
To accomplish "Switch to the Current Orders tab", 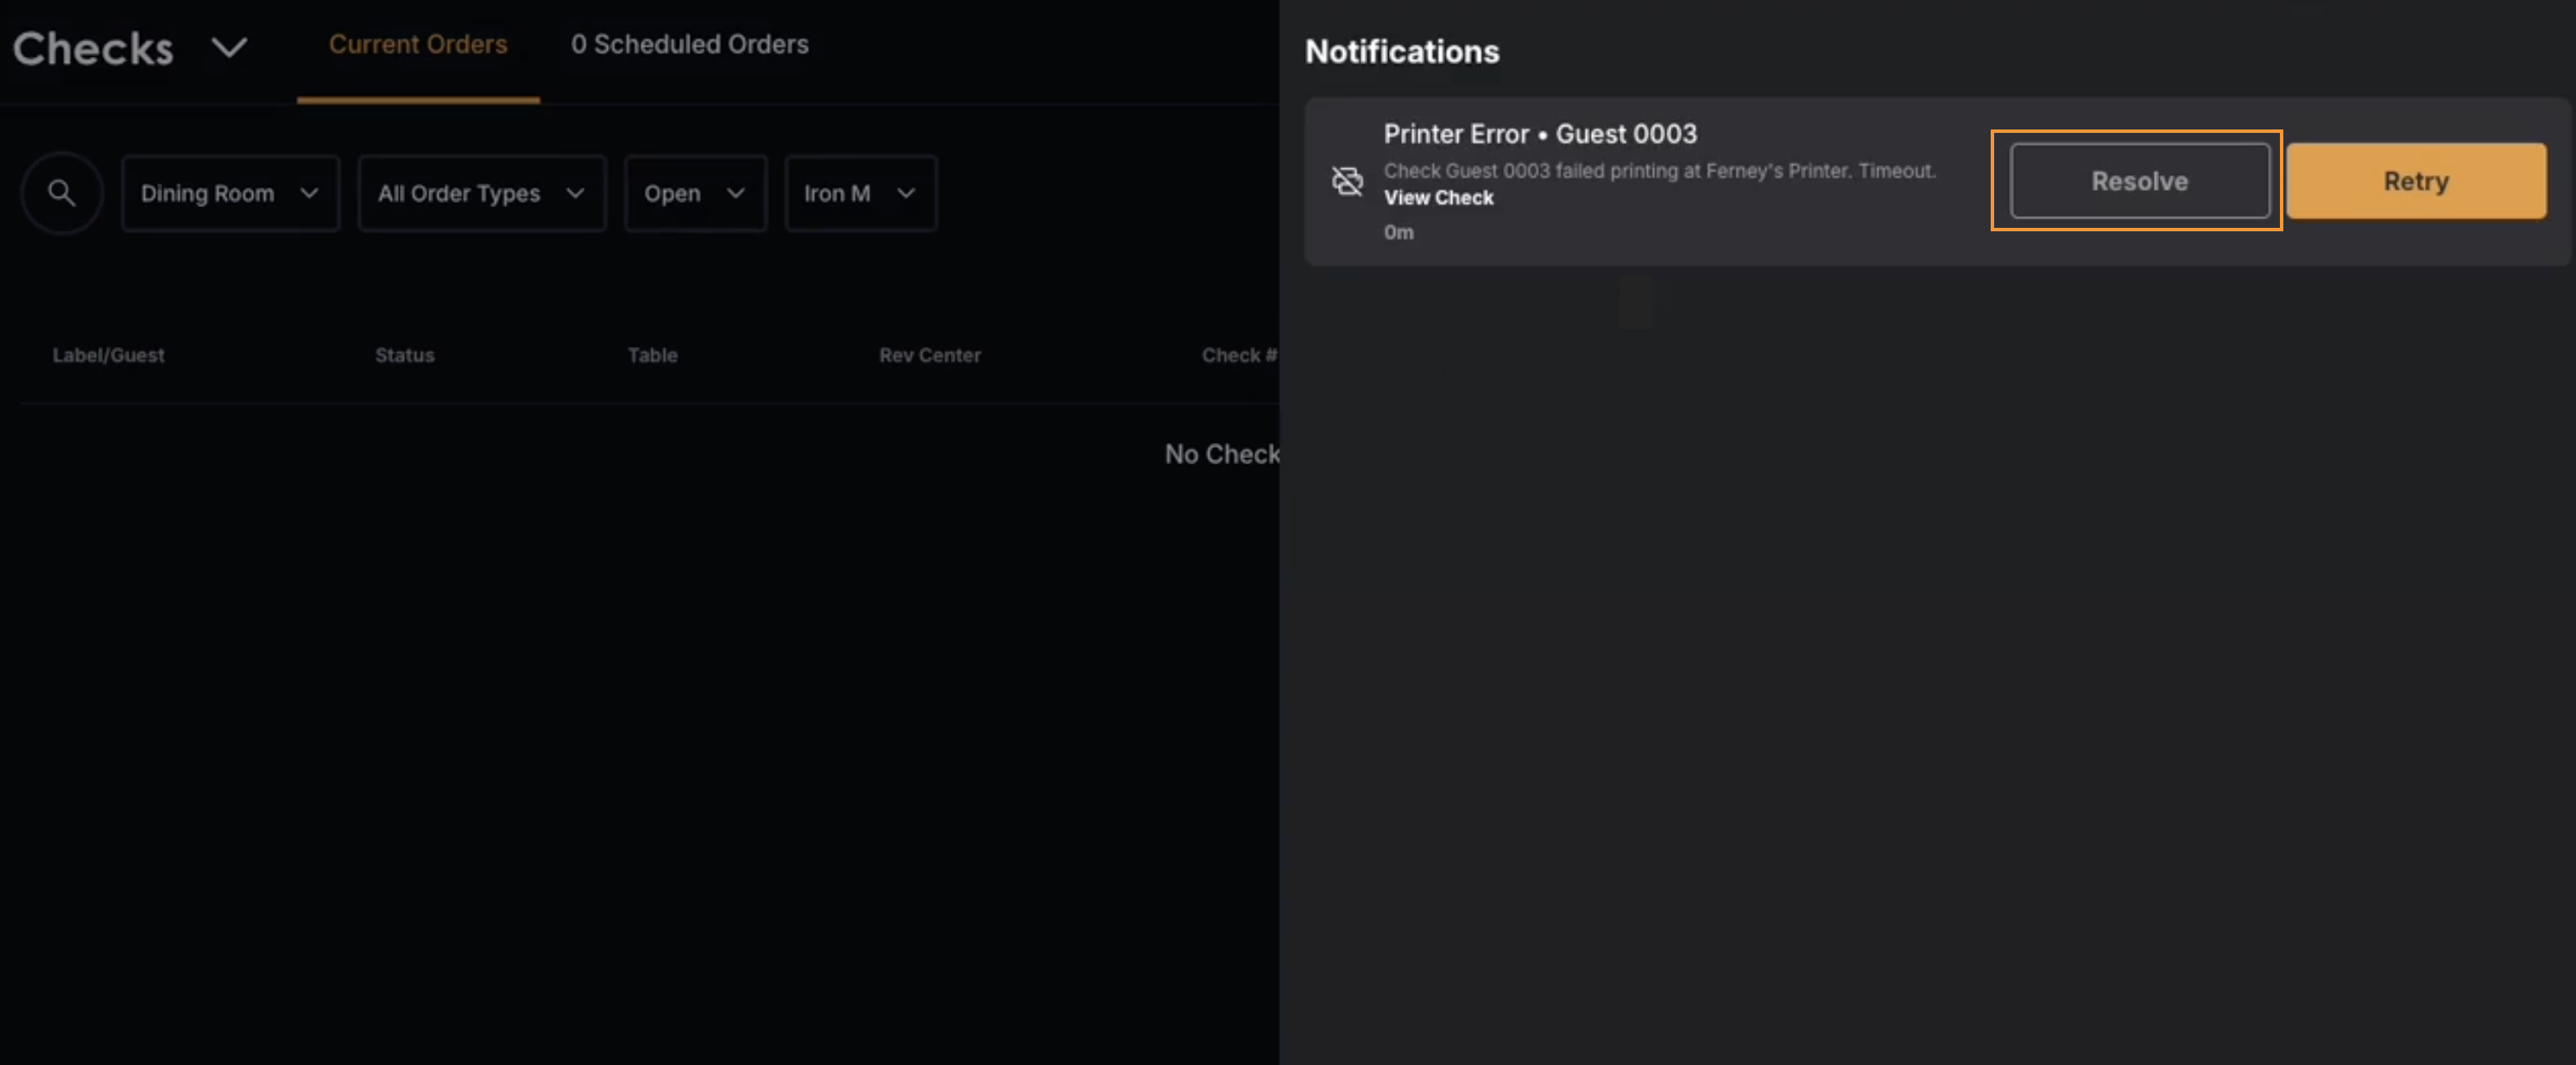I will click(x=418, y=44).
